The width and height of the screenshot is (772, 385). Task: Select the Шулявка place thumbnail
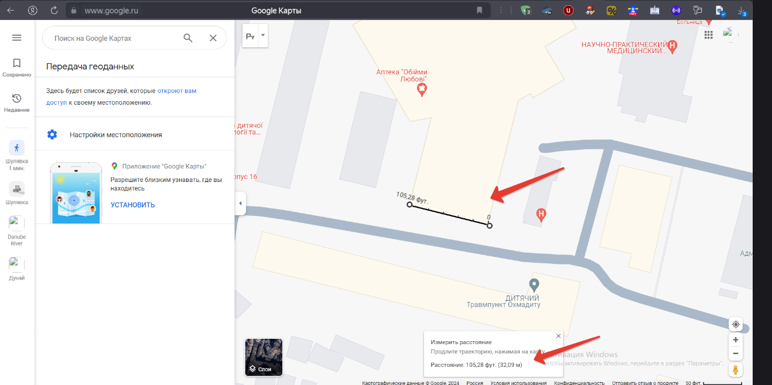17,194
